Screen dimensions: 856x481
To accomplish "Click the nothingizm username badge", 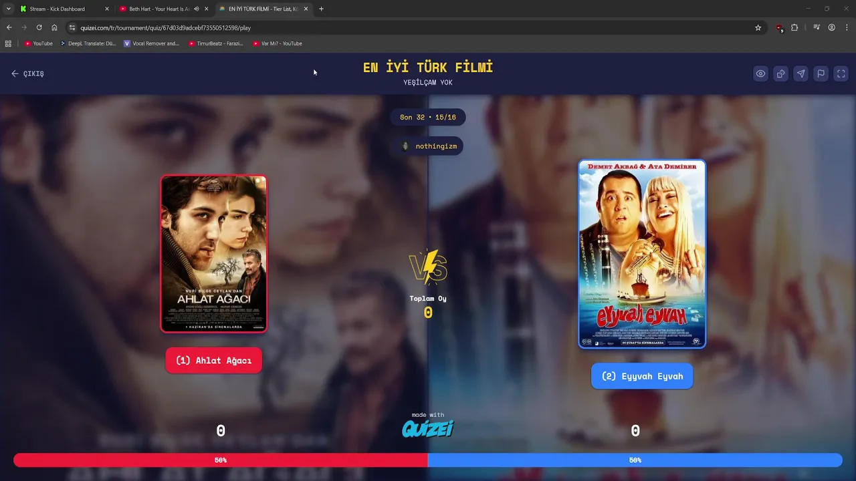I will (x=428, y=146).
